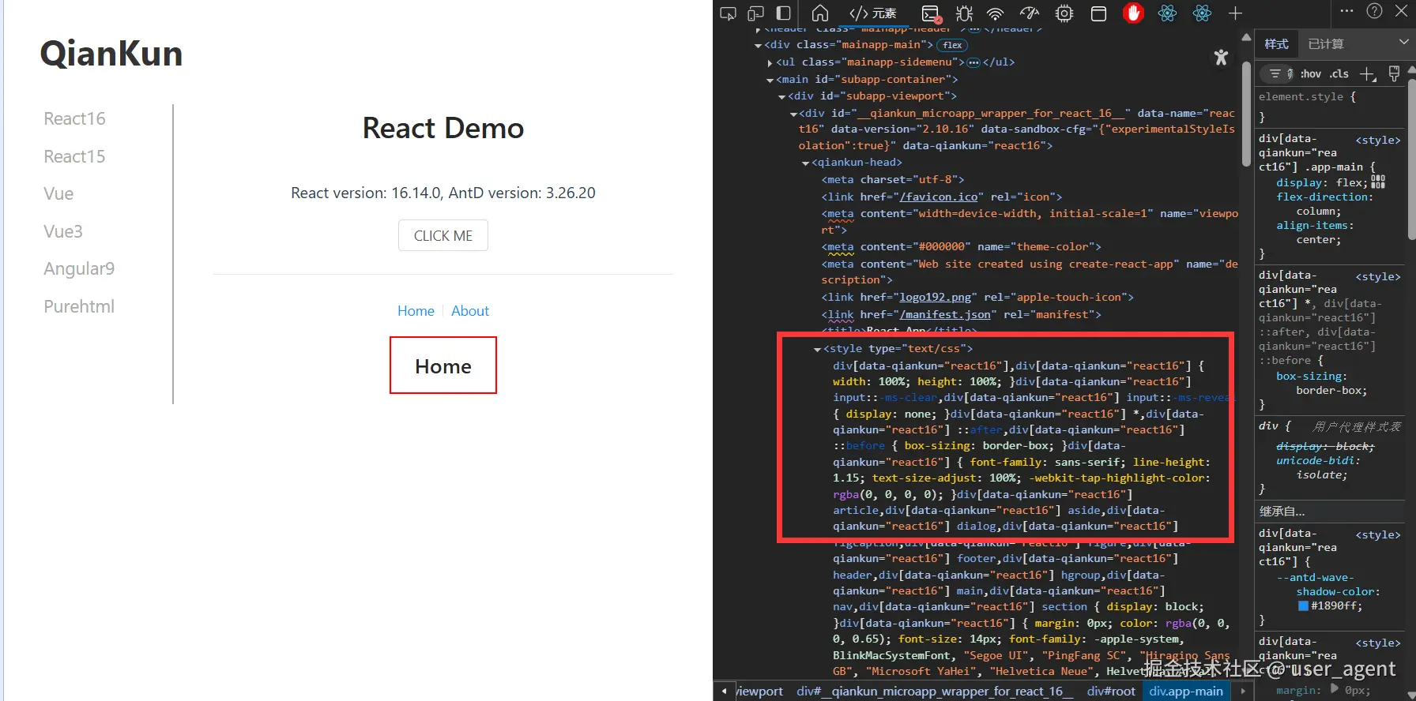Open the /favicon.ico href link
Screen dimensions: 1416x701
(938, 197)
